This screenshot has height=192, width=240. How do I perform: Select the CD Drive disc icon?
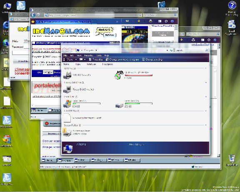click(x=117, y=76)
